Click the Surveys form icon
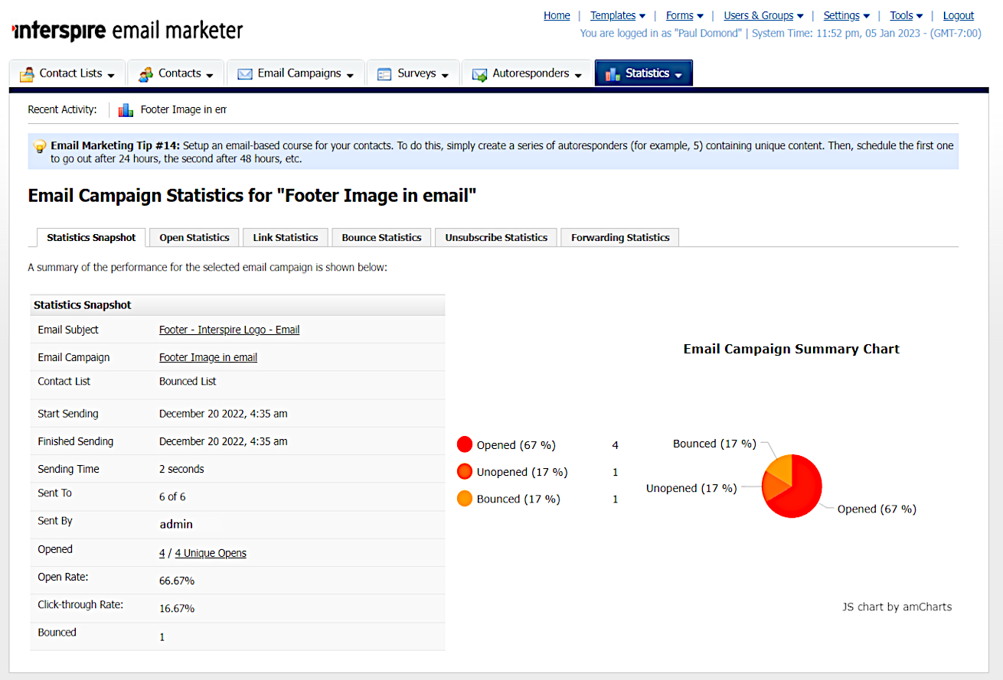1003x680 pixels. pos(384,74)
